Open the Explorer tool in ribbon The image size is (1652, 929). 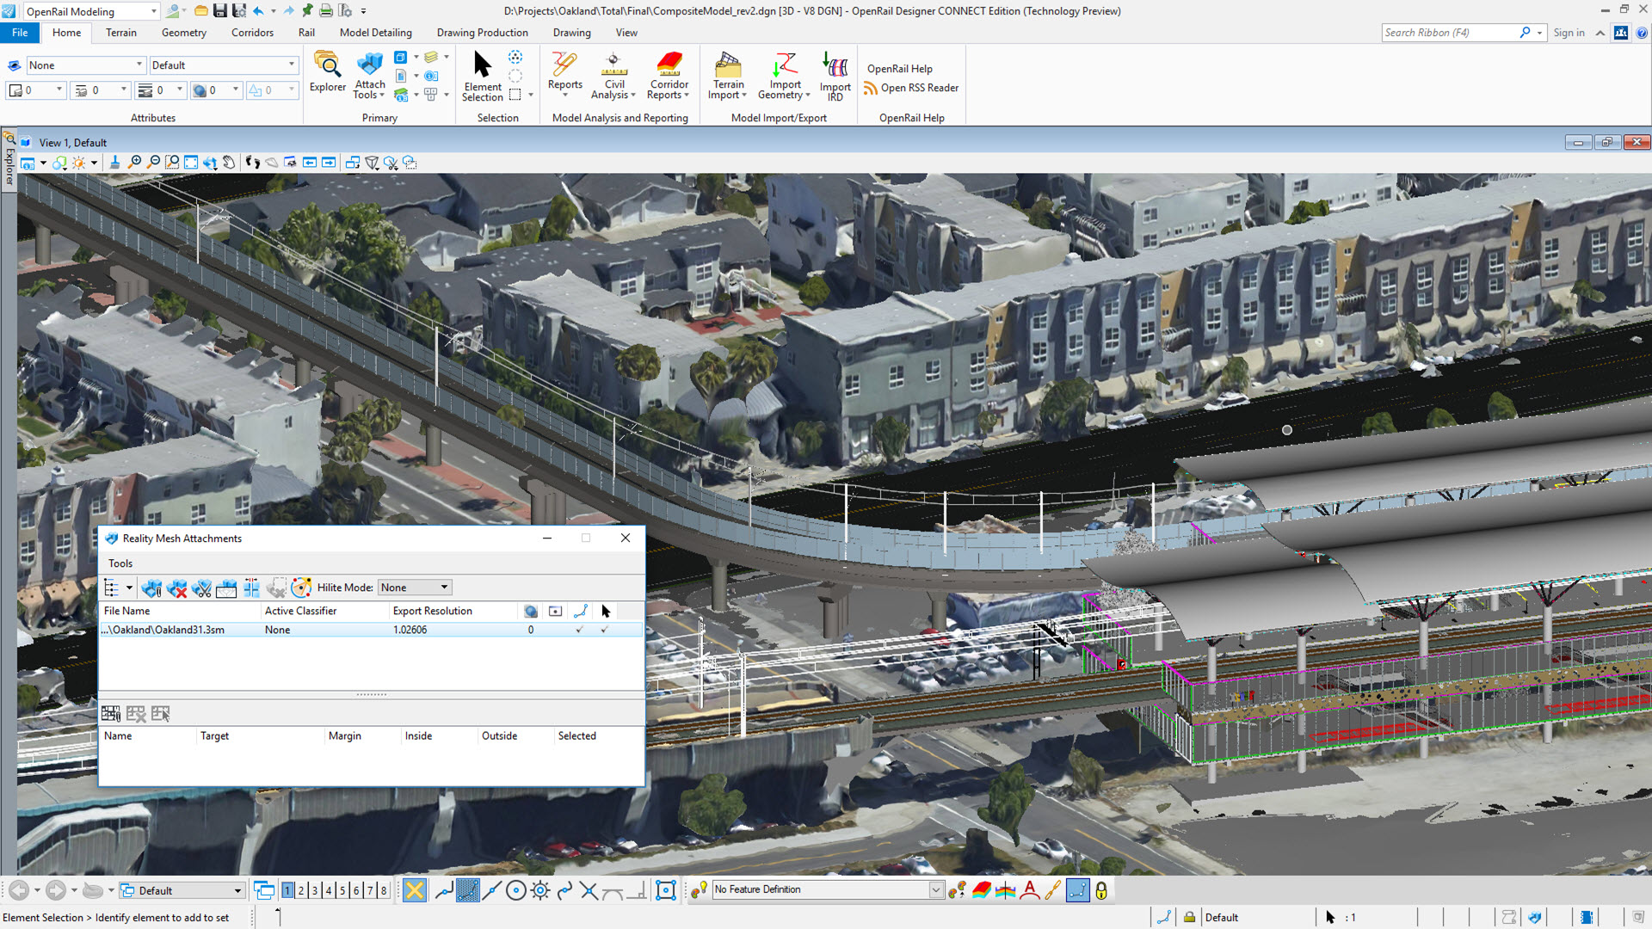tap(327, 72)
